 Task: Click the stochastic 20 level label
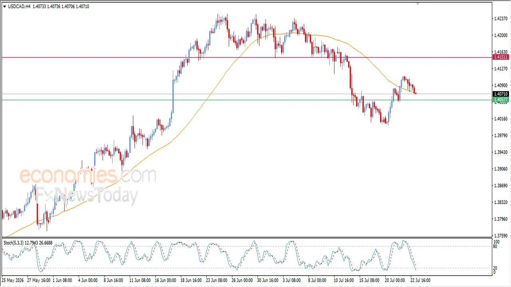(496, 268)
